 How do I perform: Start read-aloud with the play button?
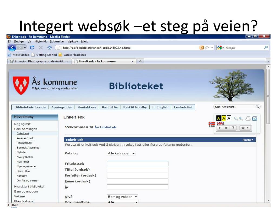[x=220, y=128]
